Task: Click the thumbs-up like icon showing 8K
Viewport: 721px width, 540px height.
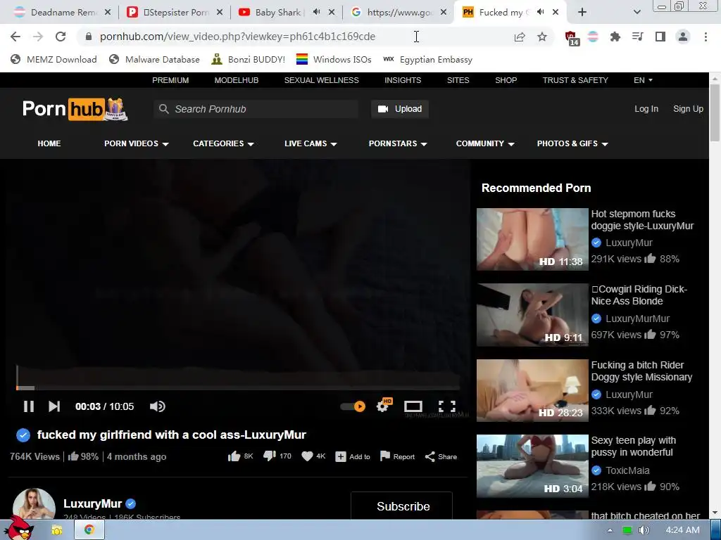Action: (x=234, y=456)
